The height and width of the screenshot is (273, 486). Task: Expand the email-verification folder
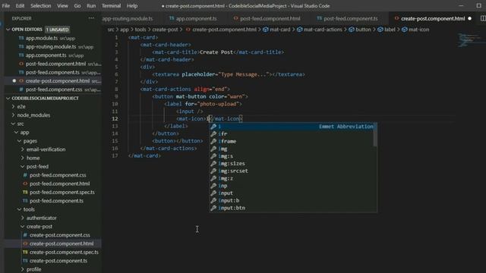(22, 149)
